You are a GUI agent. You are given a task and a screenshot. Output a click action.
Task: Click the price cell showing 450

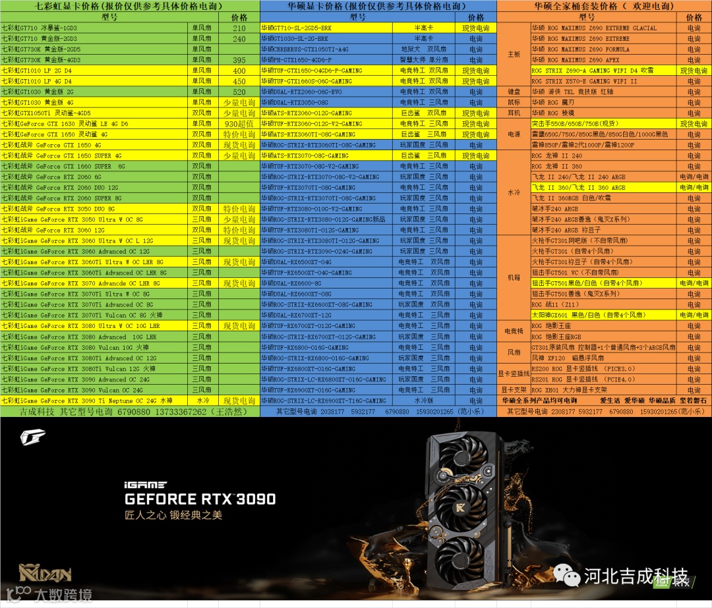239,81
